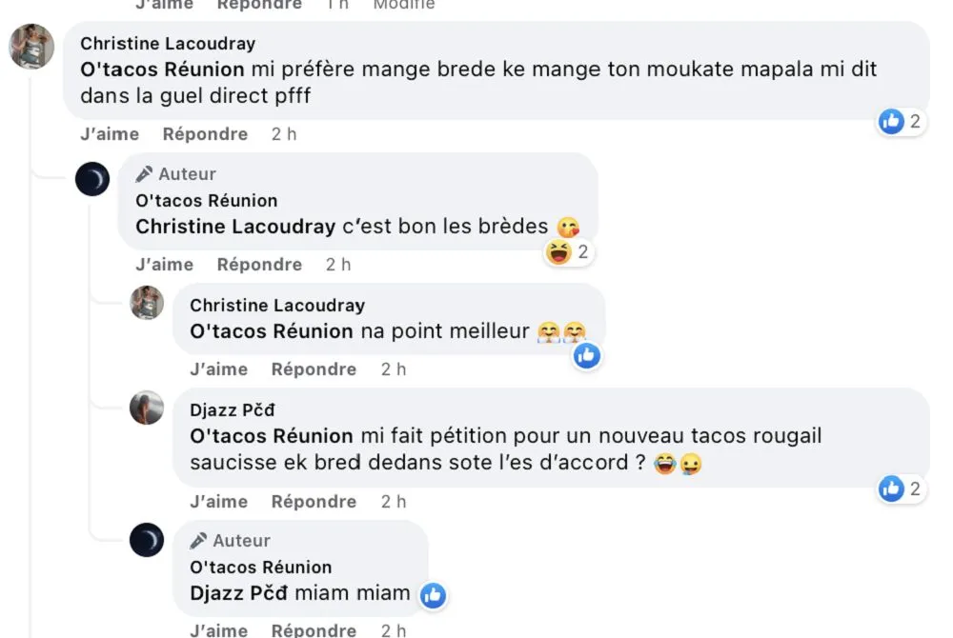Like the 'c'est bon les brèdes' reply
The height and width of the screenshot is (638, 953).
(164, 265)
